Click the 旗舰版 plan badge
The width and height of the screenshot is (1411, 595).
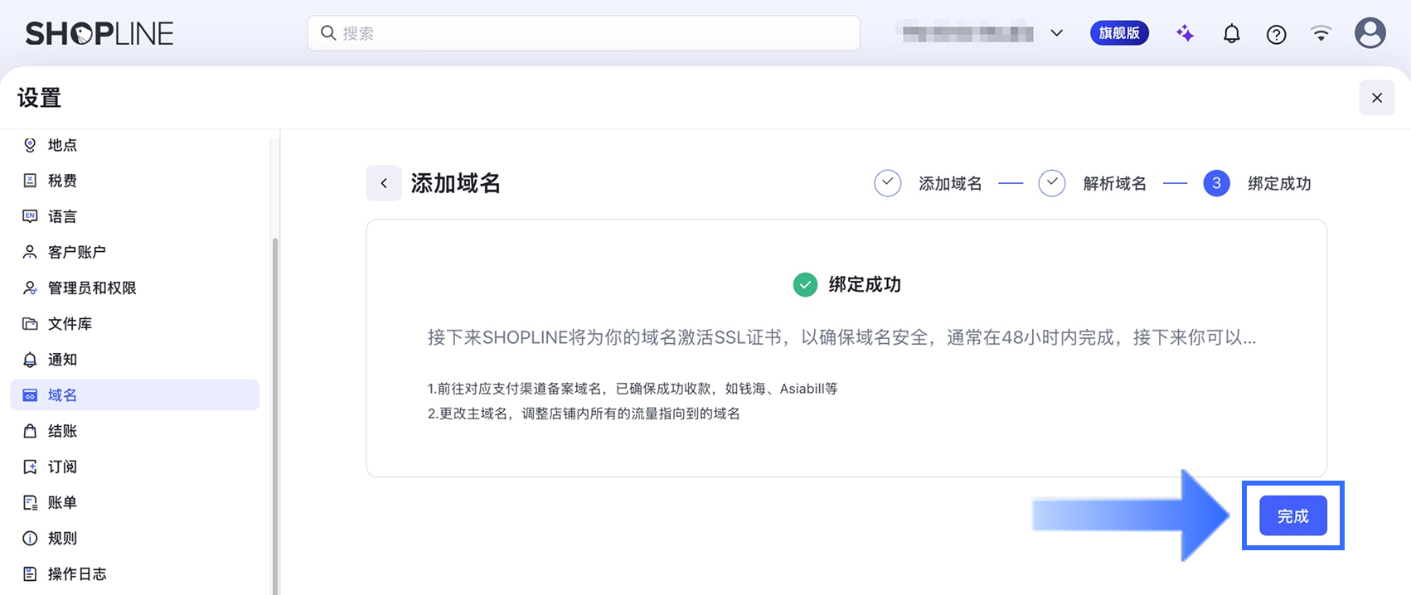click(1119, 33)
